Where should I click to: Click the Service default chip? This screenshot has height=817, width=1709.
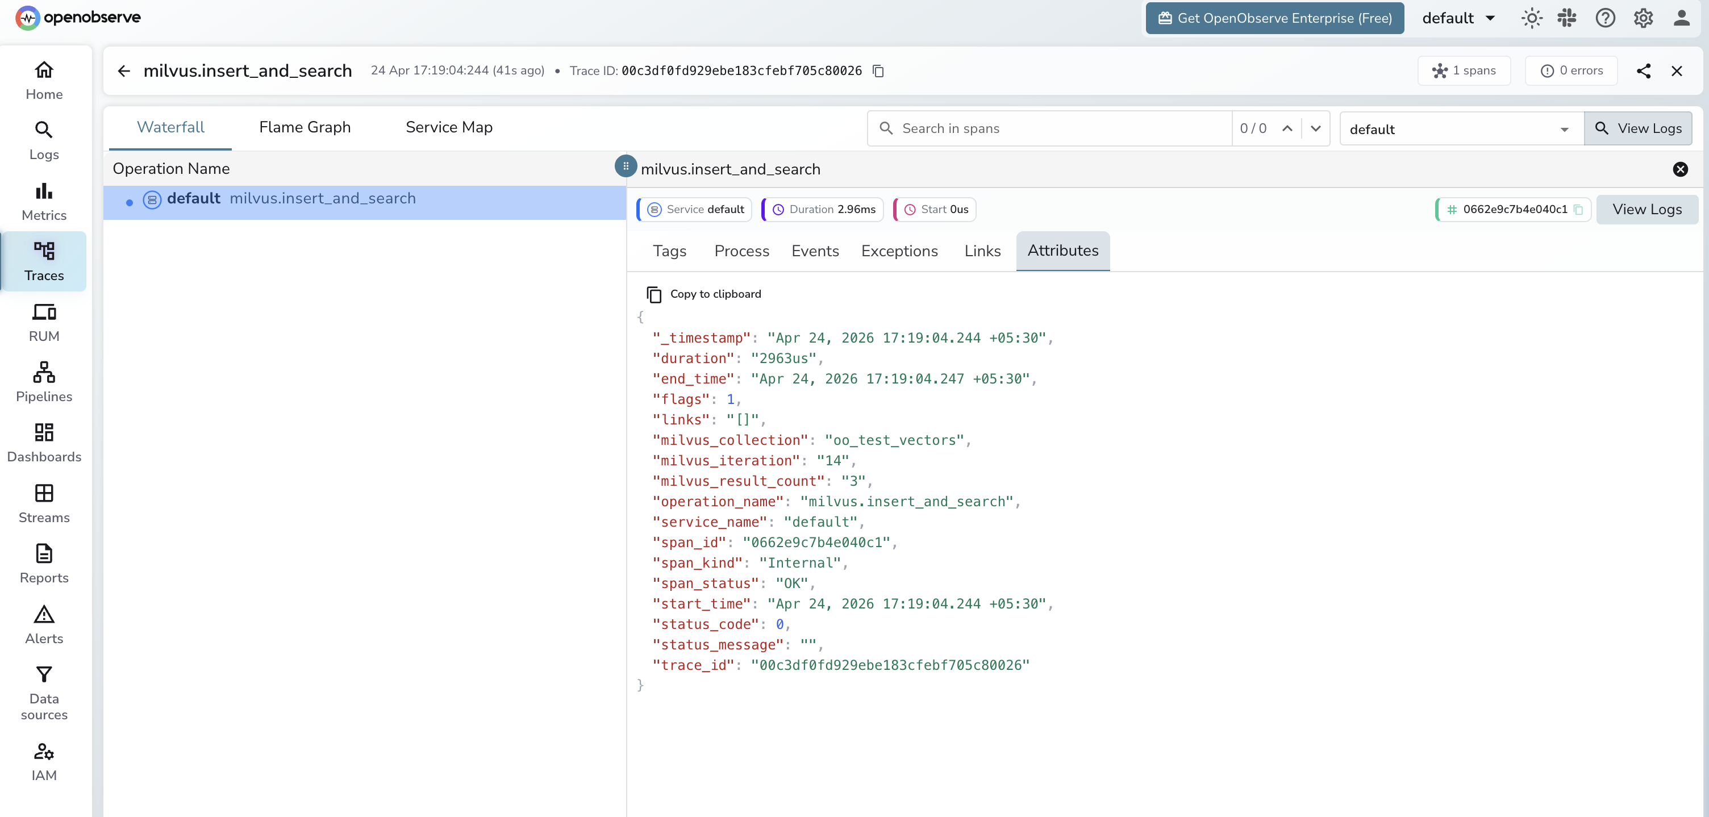tap(695, 210)
